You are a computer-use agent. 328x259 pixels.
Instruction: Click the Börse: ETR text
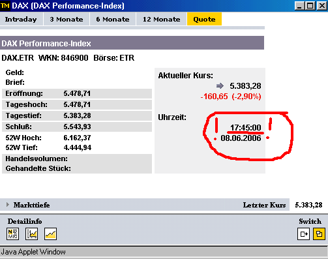pyautogui.click(x=114, y=58)
